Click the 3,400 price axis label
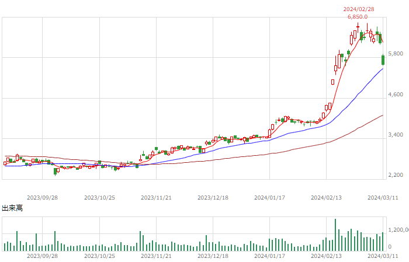Image resolution: width=409 pixels, height=262 pixels. pos(396,135)
